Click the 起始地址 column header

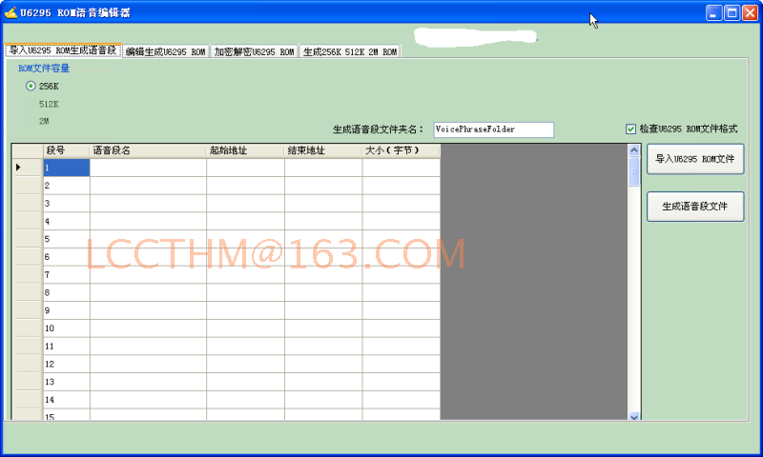click(x=245, y=150)
